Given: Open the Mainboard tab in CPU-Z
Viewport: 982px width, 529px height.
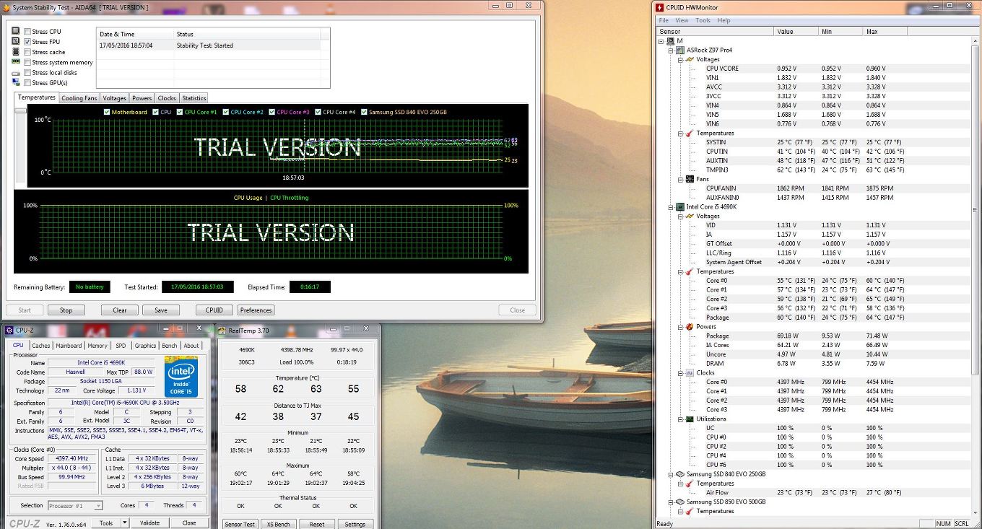Looking at the screenshot, I should tap(69, 346).
